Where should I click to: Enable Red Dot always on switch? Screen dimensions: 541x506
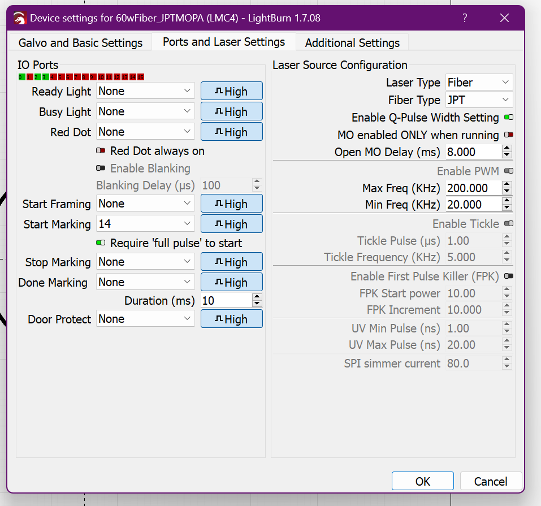[101, 151]
